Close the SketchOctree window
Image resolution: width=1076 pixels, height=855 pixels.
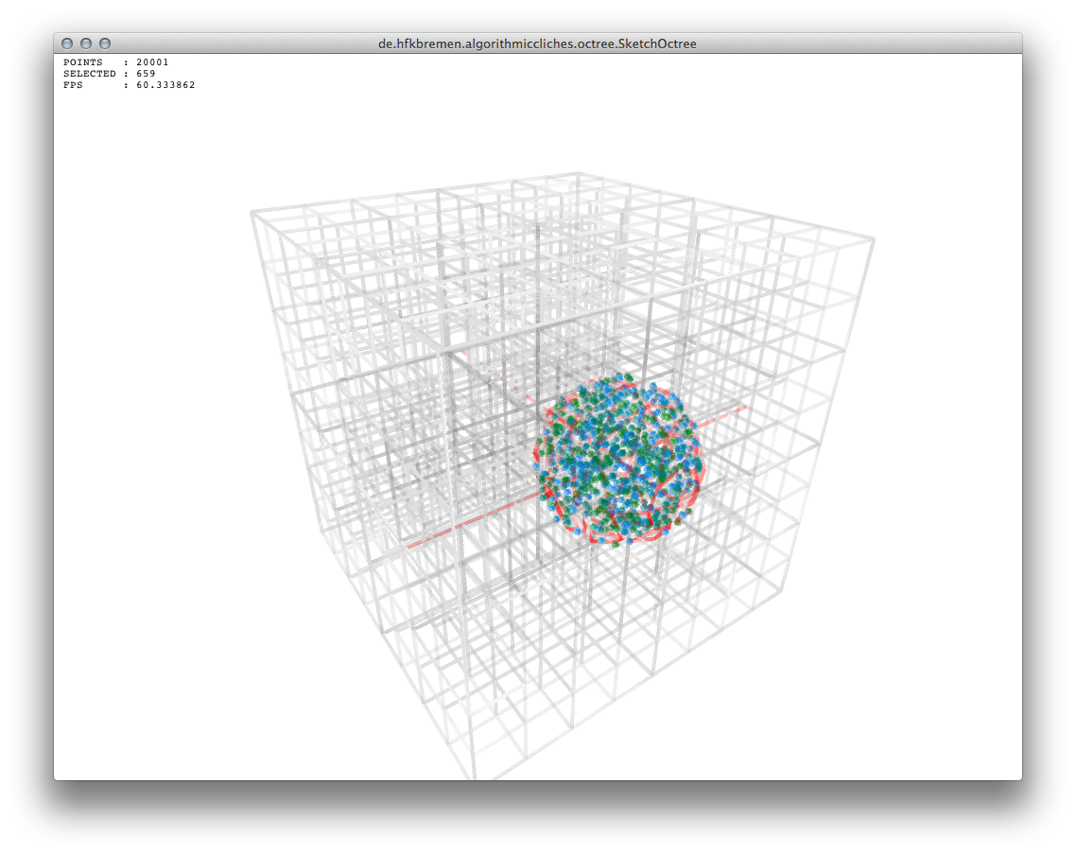tap(67, 44)
